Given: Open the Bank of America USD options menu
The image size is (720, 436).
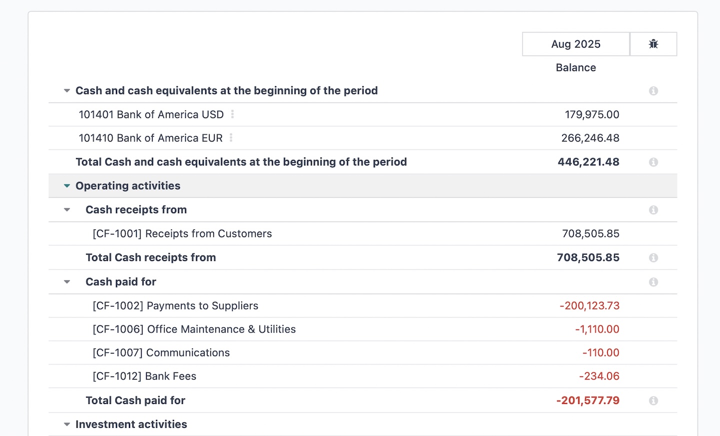Looking at the screenshot, I should 232,114.
